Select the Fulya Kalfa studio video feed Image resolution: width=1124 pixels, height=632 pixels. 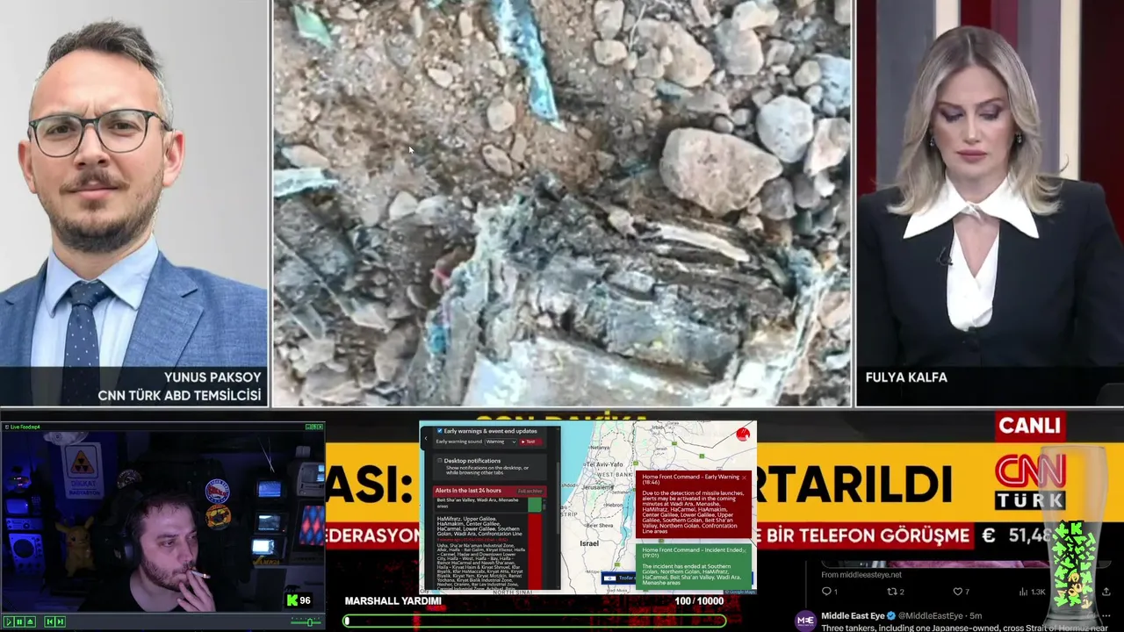990,203
